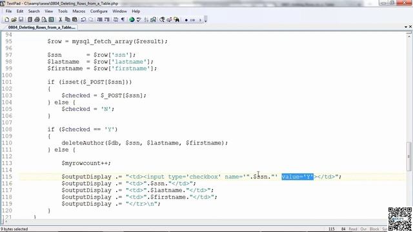The image size is (413, 232).
Task: Toggle the Block selection status indicator
Action: (x=374, y=229)
